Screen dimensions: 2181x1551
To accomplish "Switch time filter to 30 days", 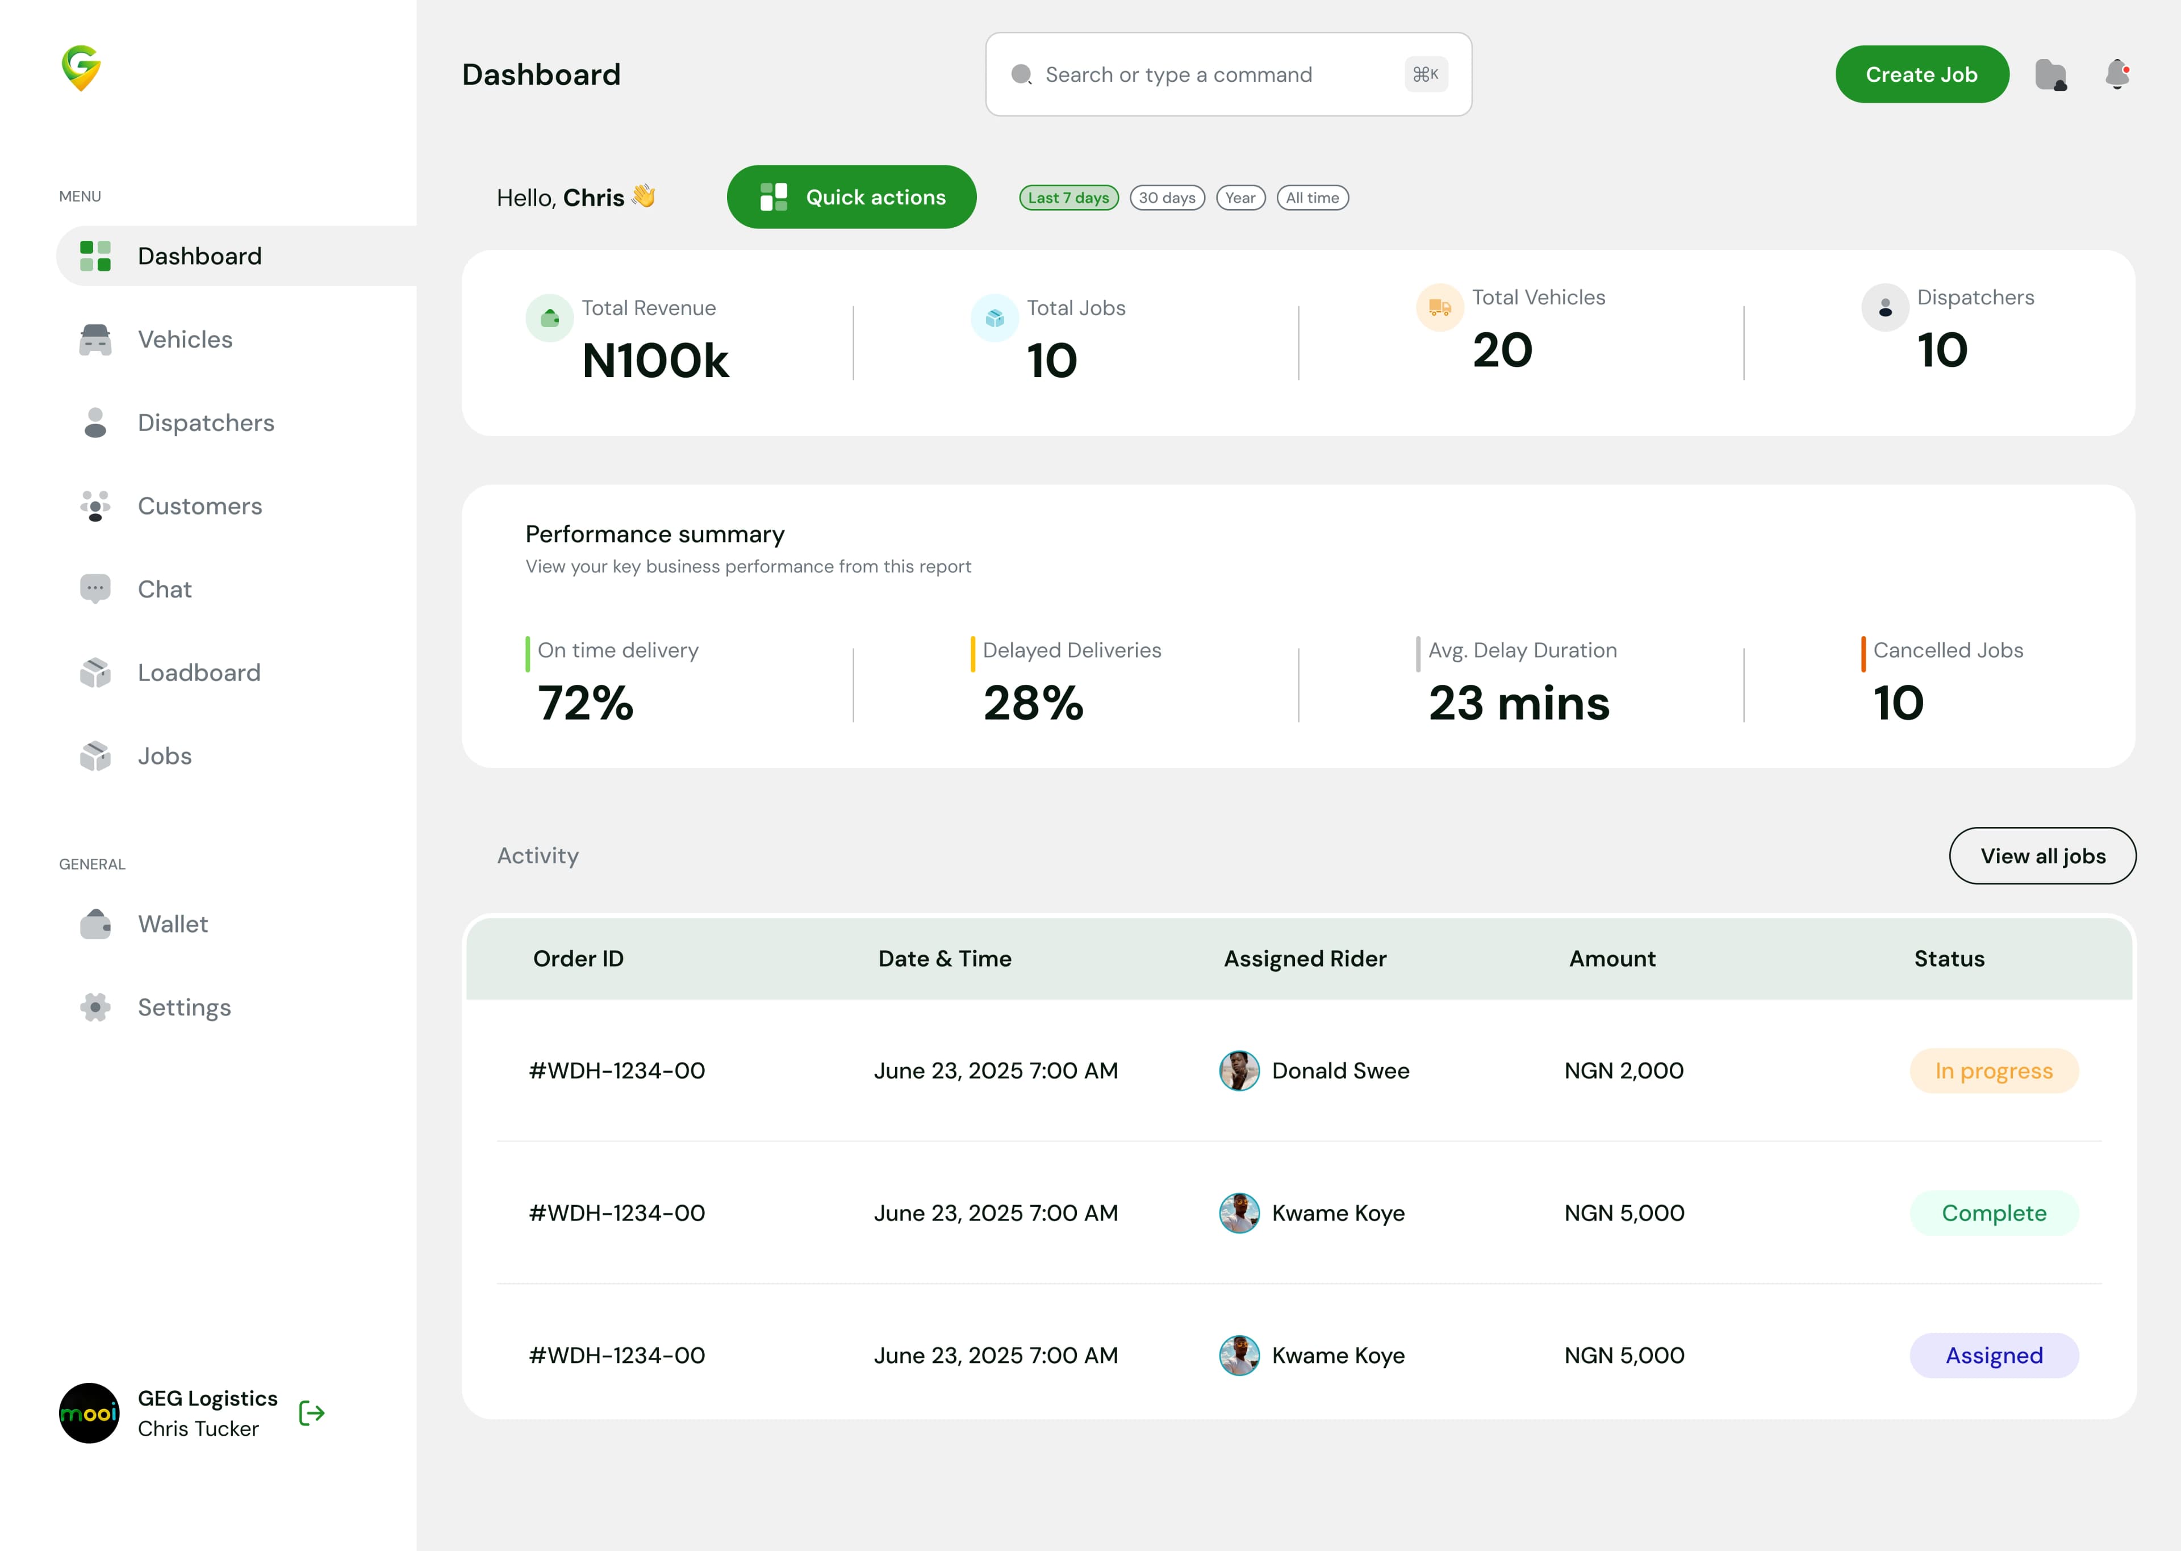I will pos(1167,198).
